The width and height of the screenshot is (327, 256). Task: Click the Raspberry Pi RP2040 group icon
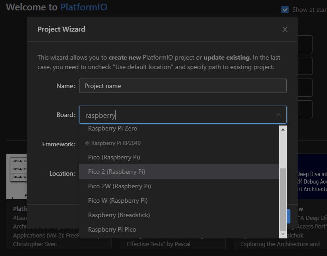point(87,143)
